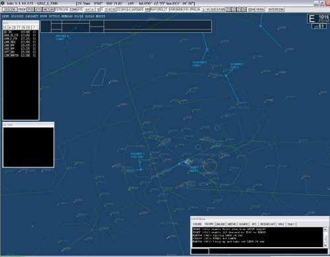
Task: Click the CommBox scroll down arrow
Action: 325,245
